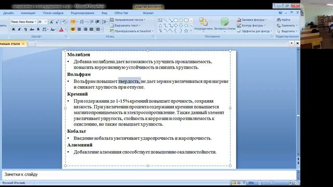
Task: Click the bulleted list icon
Action: click(73, 22)
